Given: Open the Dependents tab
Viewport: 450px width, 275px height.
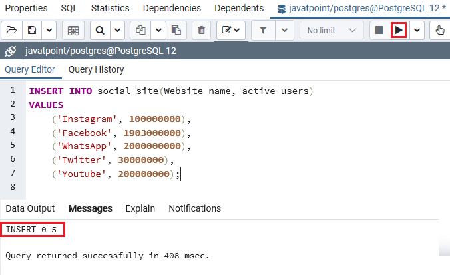Looking at the screenshot, I should (239, 9).
